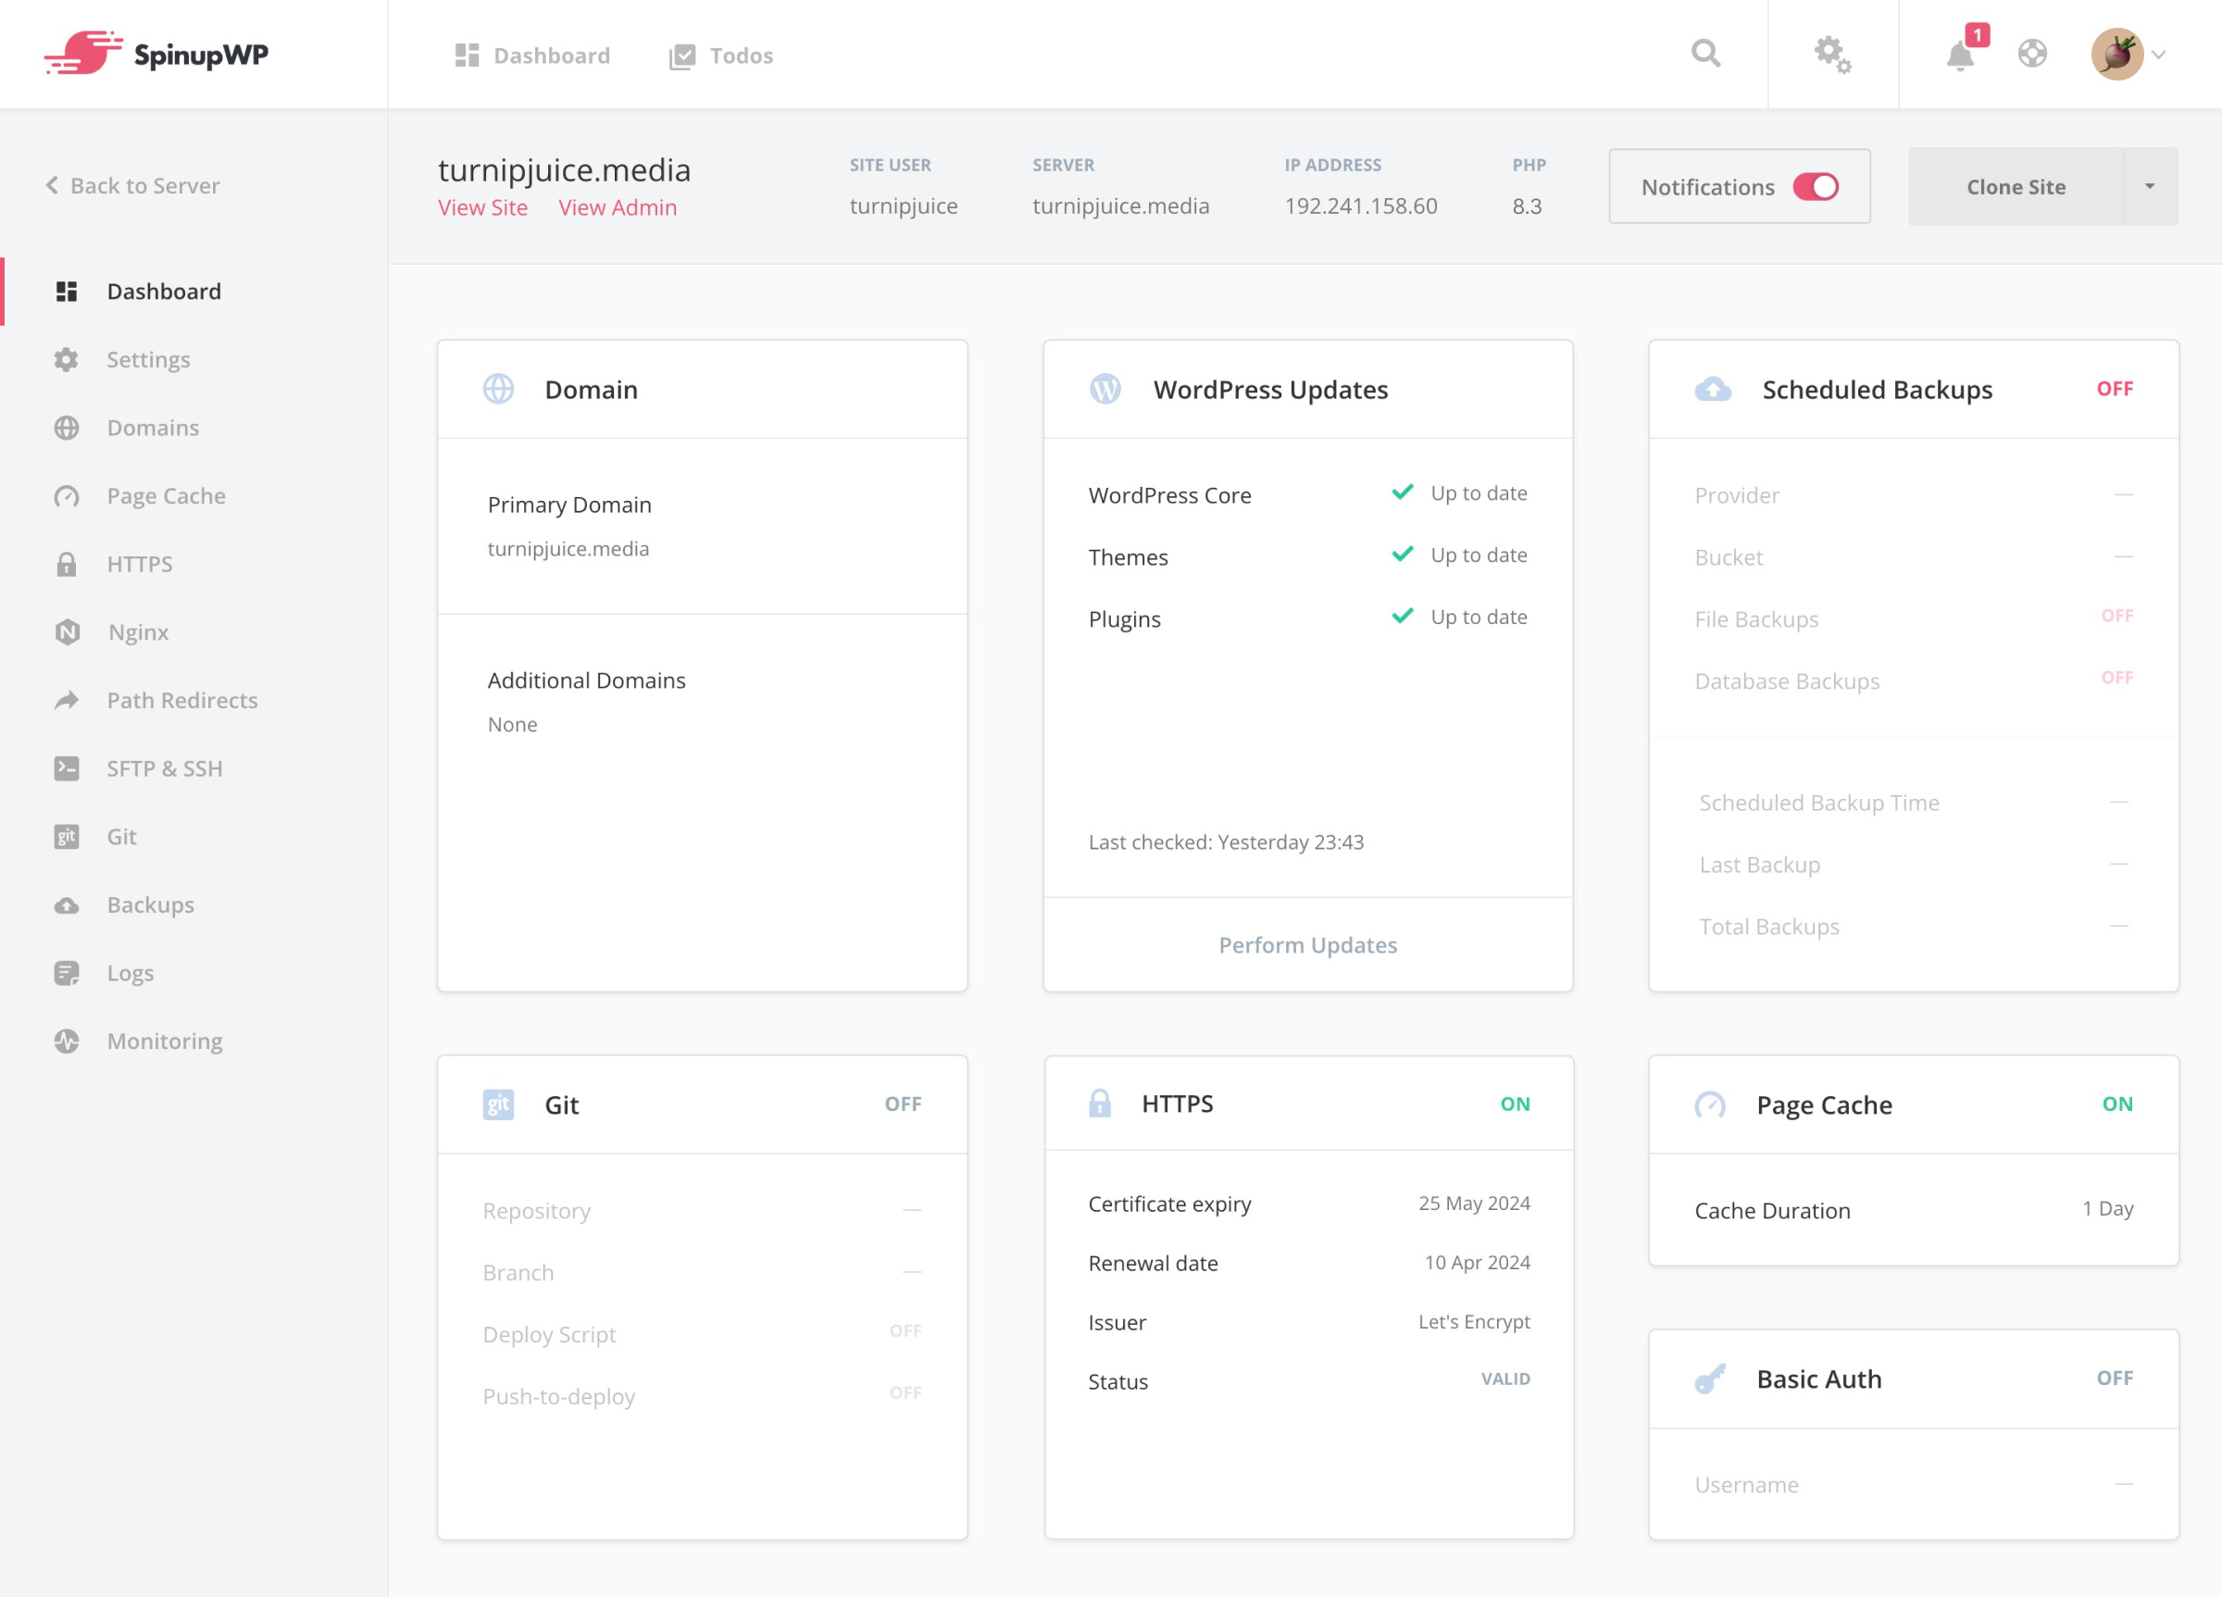Open Todos in top navigation
This screenshot has height=1597, width=2222.
click(x=721, y=55)
